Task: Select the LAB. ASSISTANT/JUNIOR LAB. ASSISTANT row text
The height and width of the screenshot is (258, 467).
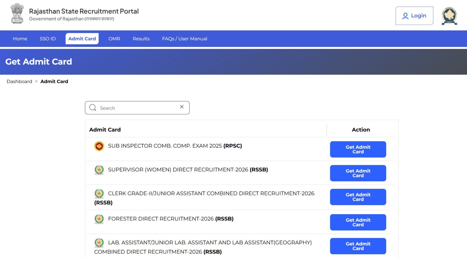Action: (203, 247)
